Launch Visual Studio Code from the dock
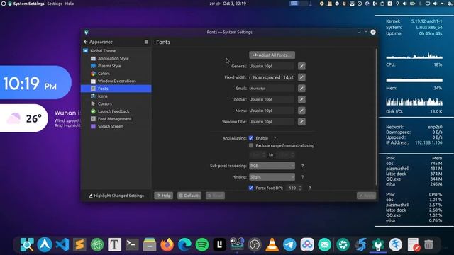 [62, 245]
